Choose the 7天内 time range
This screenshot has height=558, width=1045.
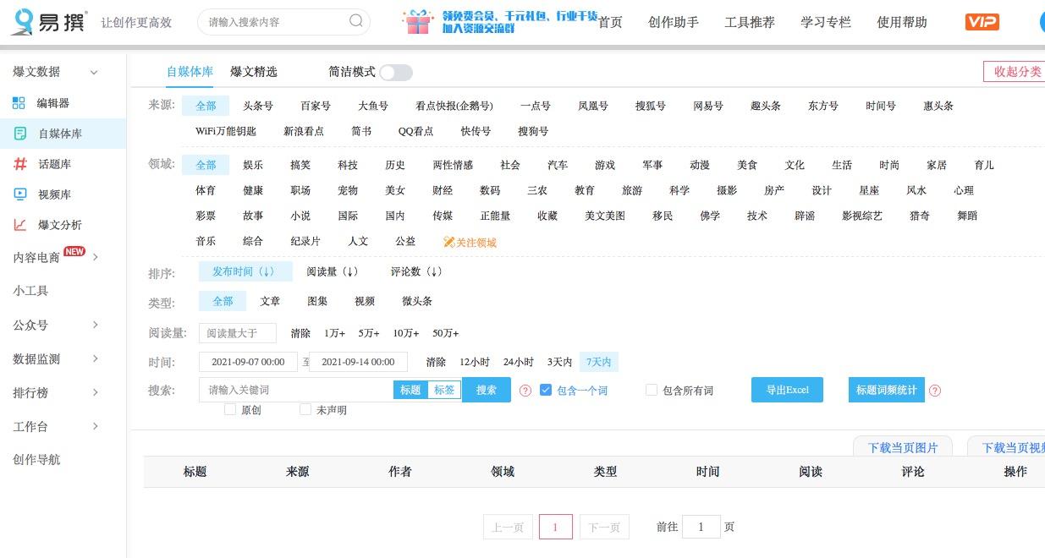click(599, 362)
